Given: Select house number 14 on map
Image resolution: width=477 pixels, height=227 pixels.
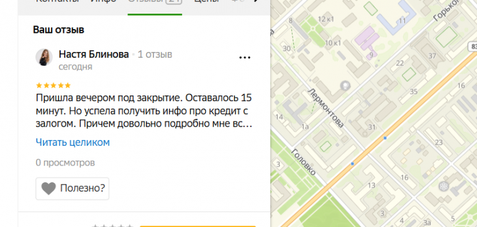Looking at the screenshot, I should (x=279, y=117).
